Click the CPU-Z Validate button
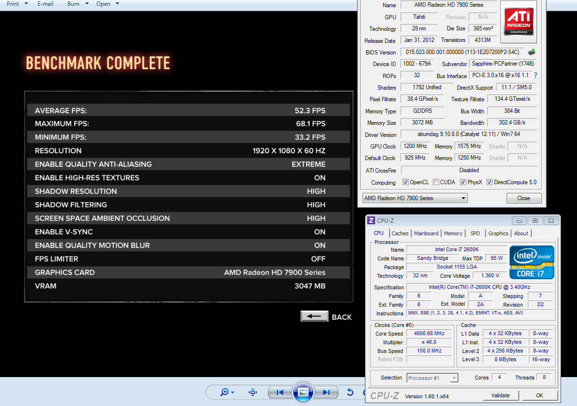This screenshot has height=406, width=577. tap(500, 395)
